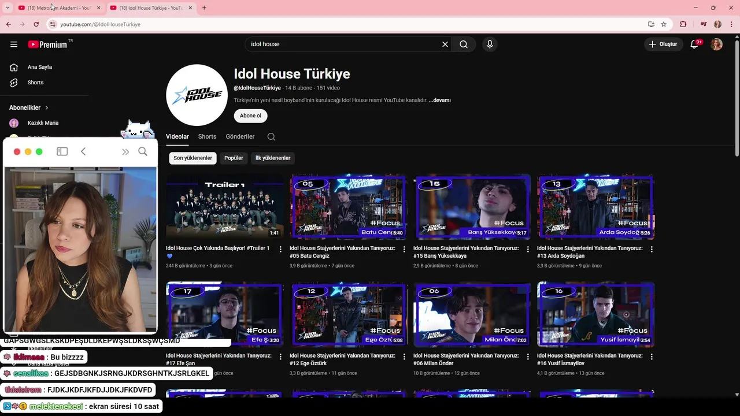The width and height of the screenshot is (740, 416).
Task: Open more options for #13 Arda Soydoğan video
Action: [652, 250]
